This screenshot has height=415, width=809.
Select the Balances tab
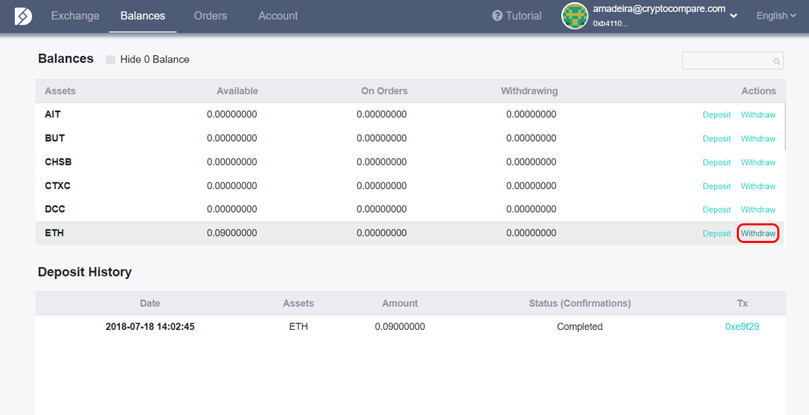[x=143, y=16]
